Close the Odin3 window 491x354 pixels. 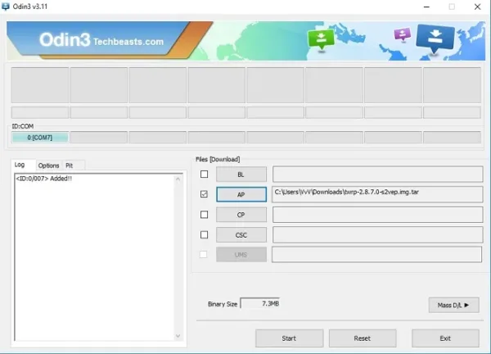tap(477, 7)
